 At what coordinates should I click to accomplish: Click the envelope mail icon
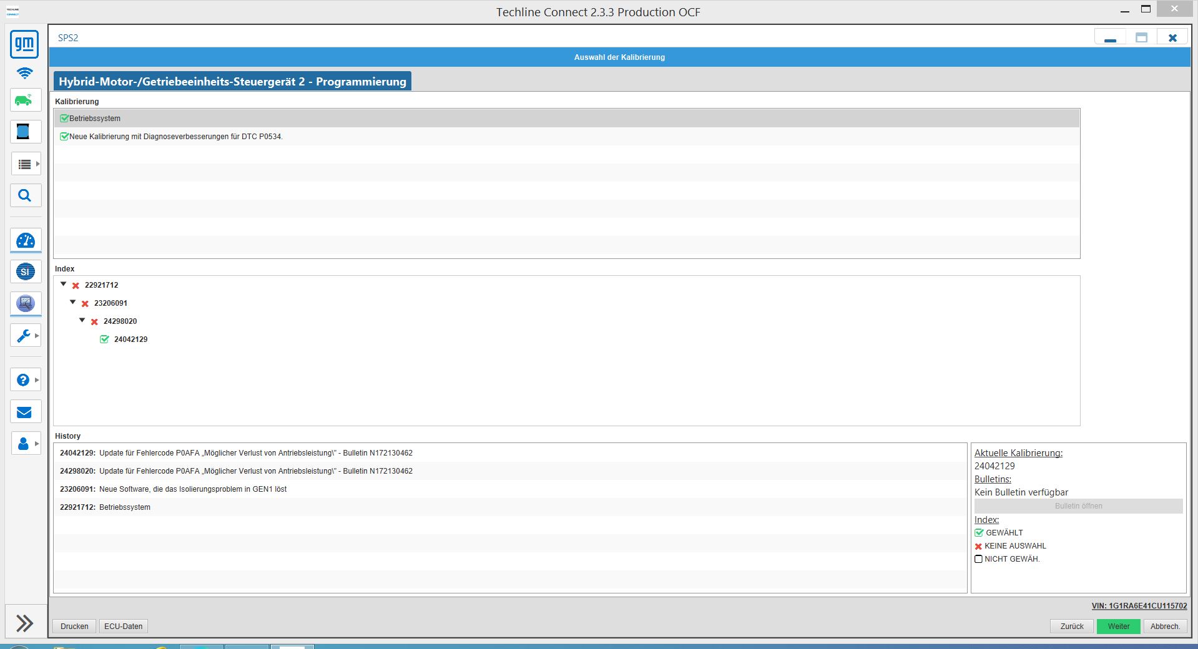click(x=24, y=412)
